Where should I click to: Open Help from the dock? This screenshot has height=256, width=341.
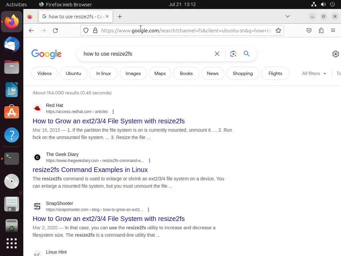point(12,135)
